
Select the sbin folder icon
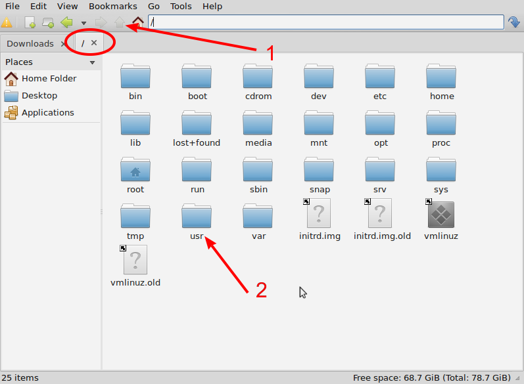pyautogui.click(x=258, y=170)
